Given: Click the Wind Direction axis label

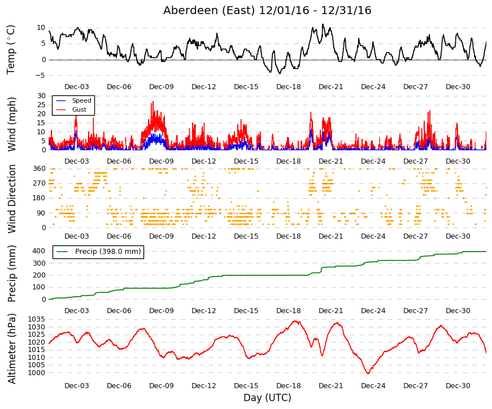Looking at the screenshot, I should click(x=11, y=199).
